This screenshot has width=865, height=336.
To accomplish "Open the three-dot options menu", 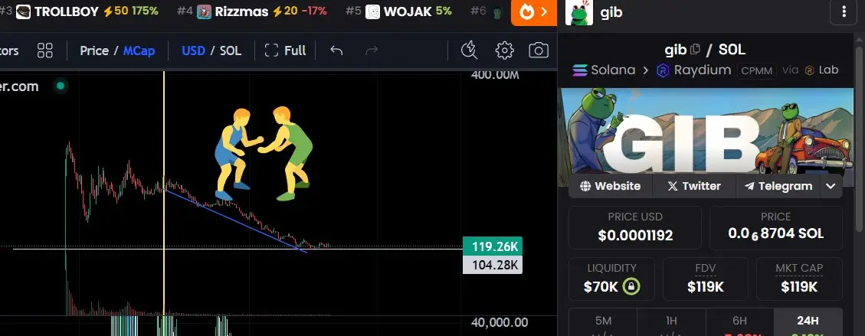I will (844, 12).
